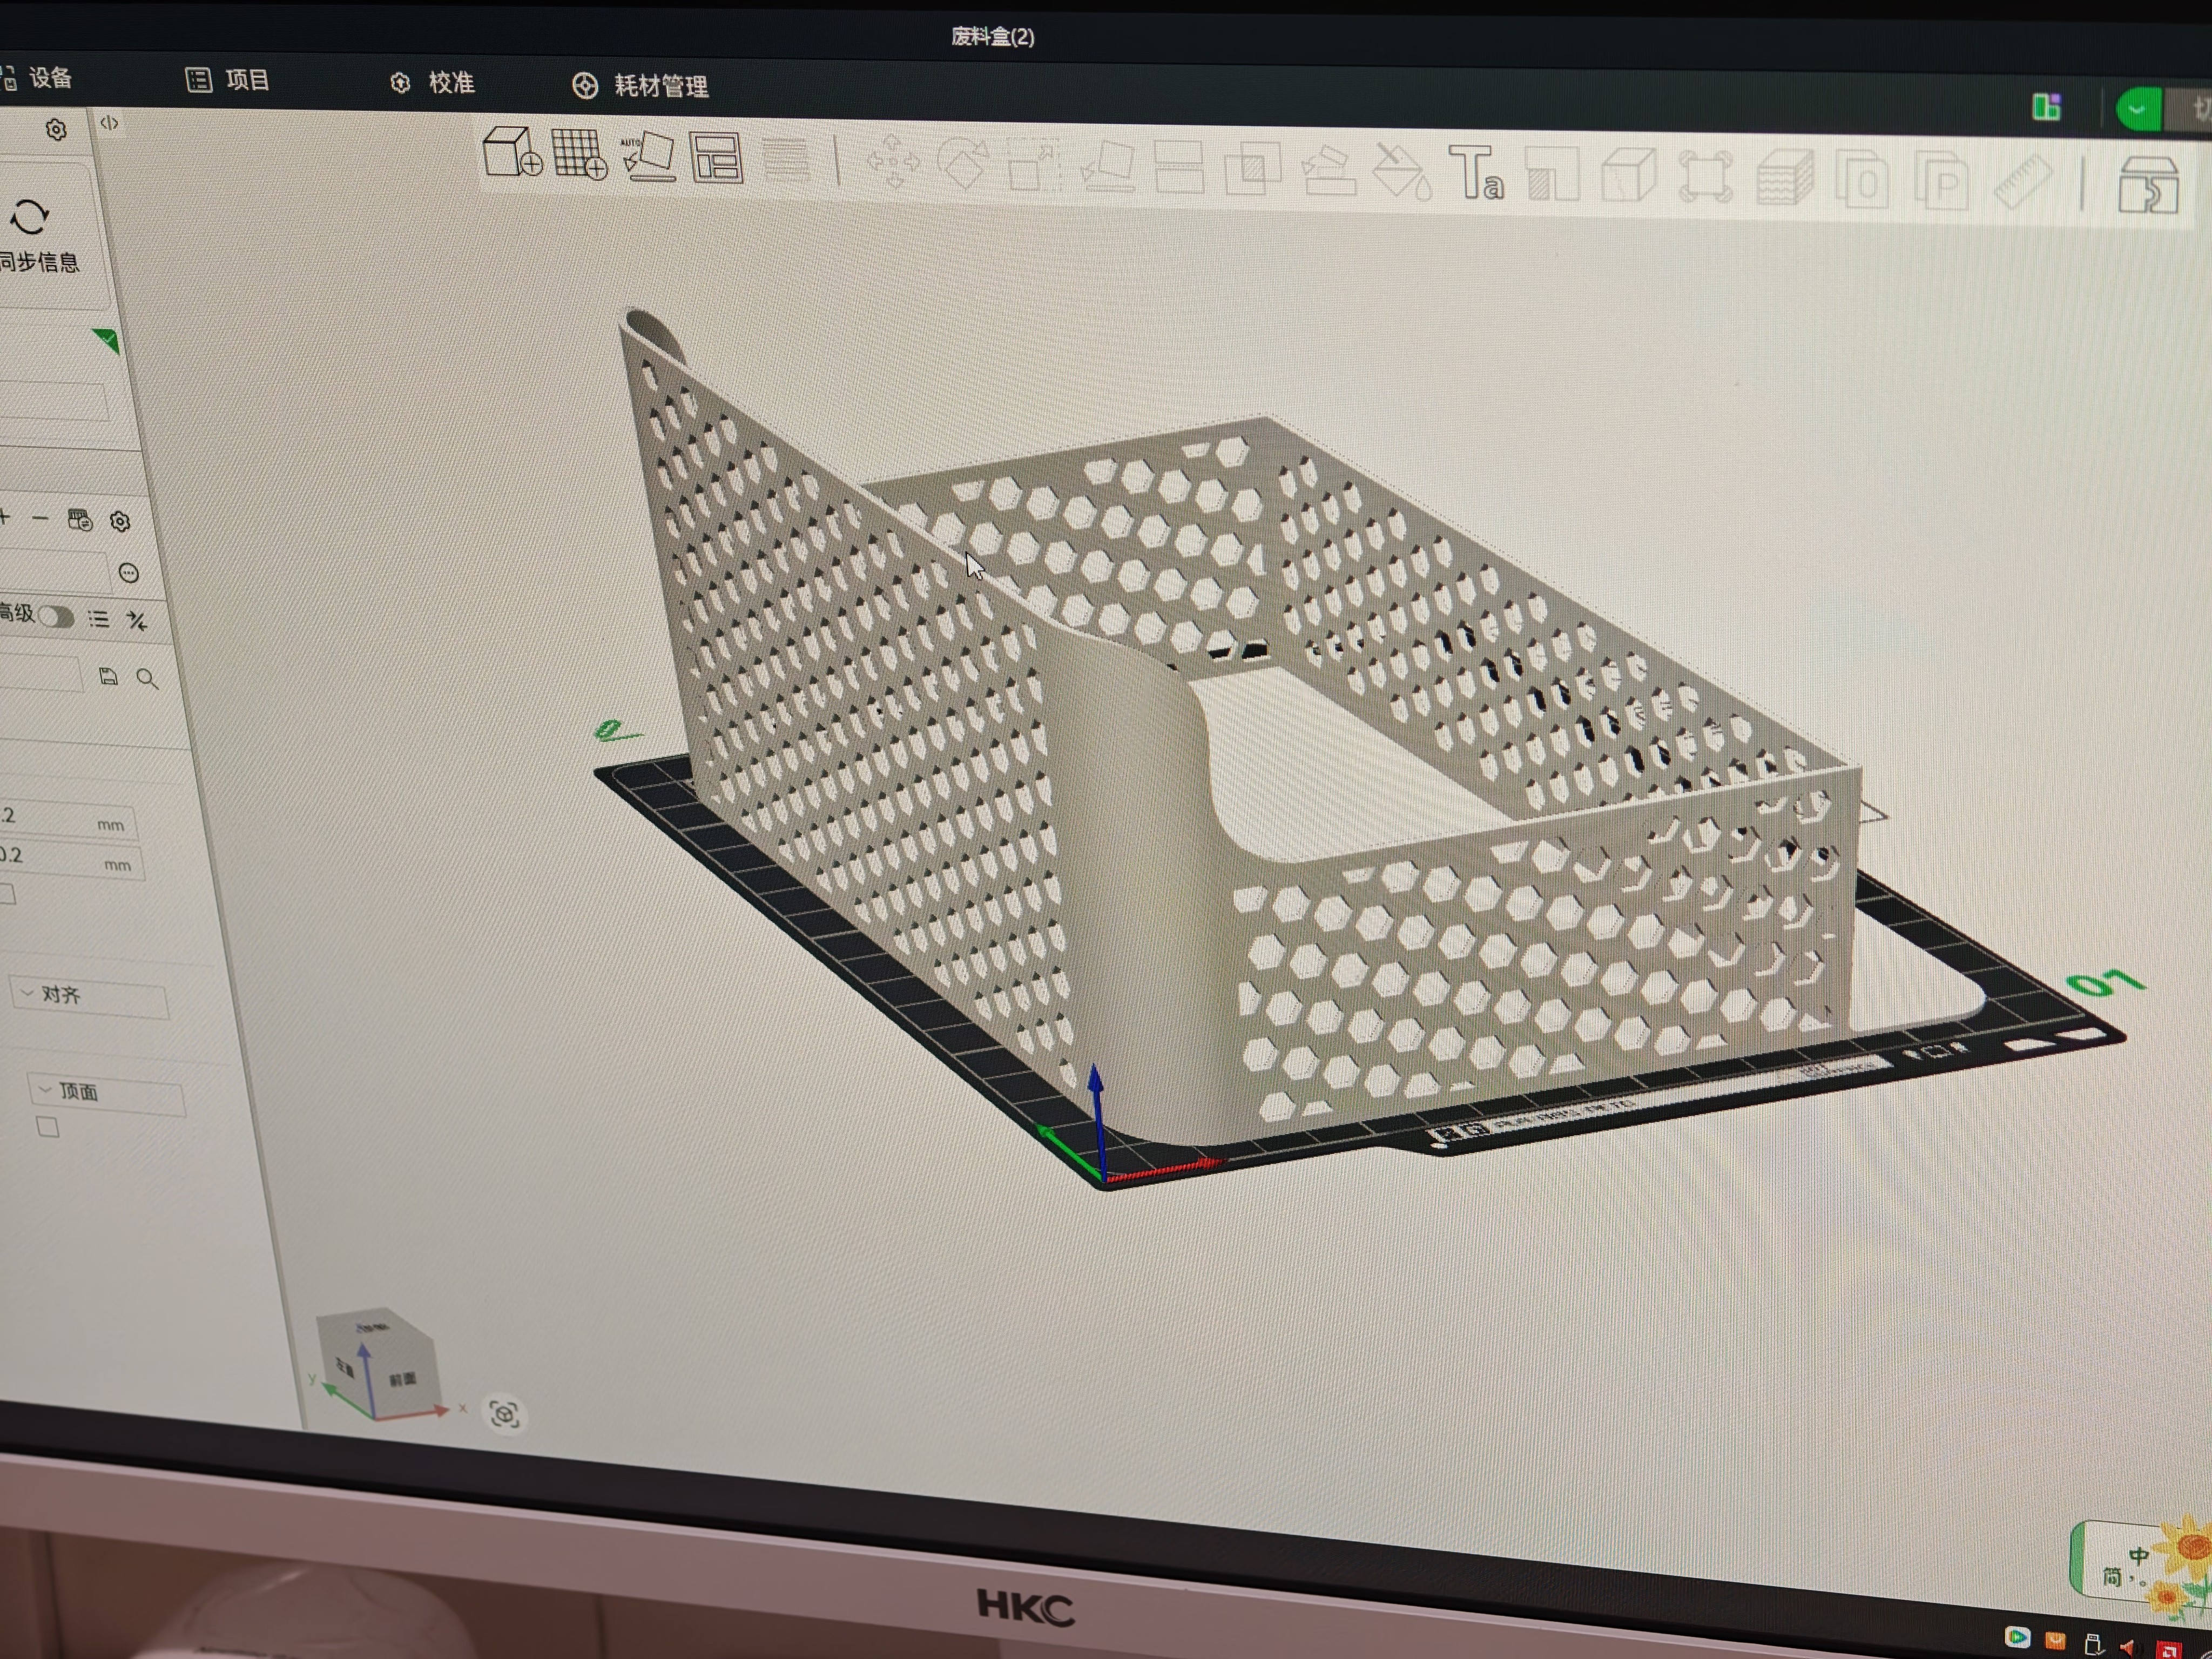Select the Text shape 'Ta' tool
This screenshot has height=1659, width=2212.
(x=1476, y=173)
